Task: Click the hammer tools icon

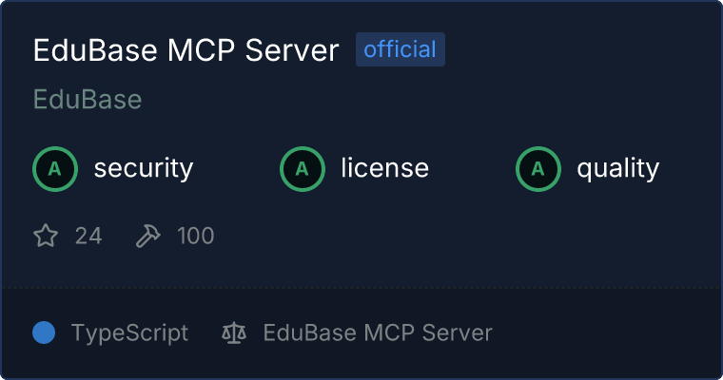Action: [148, 236]
